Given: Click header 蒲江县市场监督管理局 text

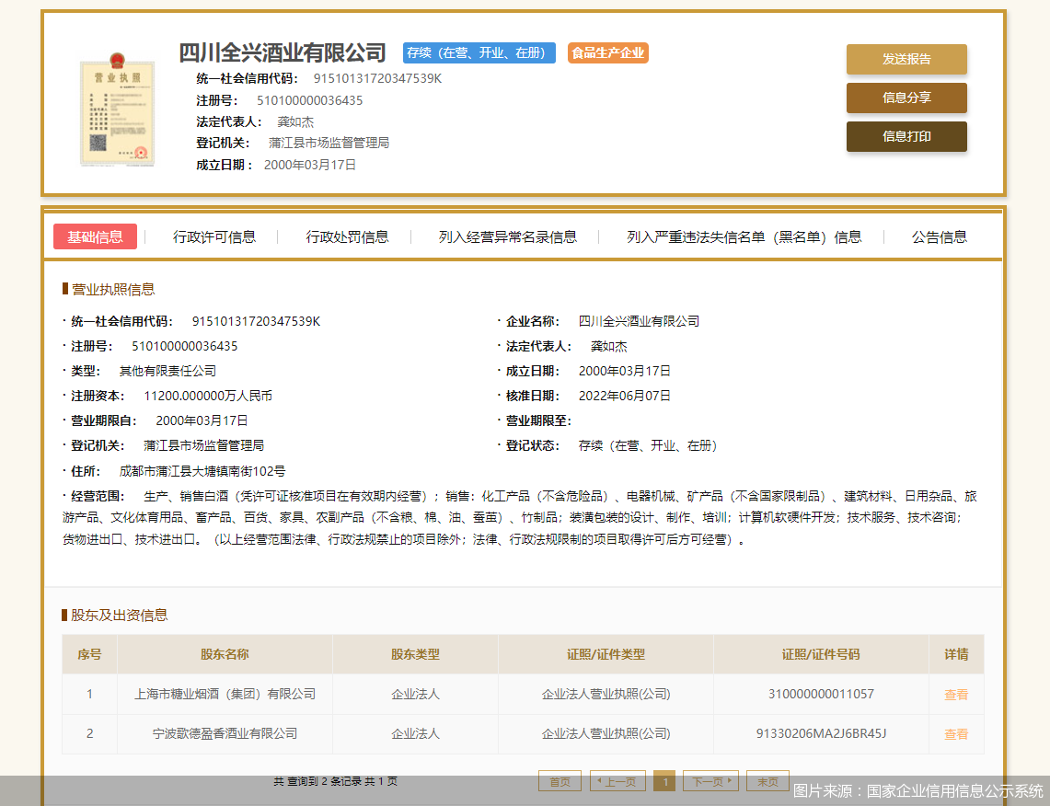Looking at the screenshot, I should point(329,143).
